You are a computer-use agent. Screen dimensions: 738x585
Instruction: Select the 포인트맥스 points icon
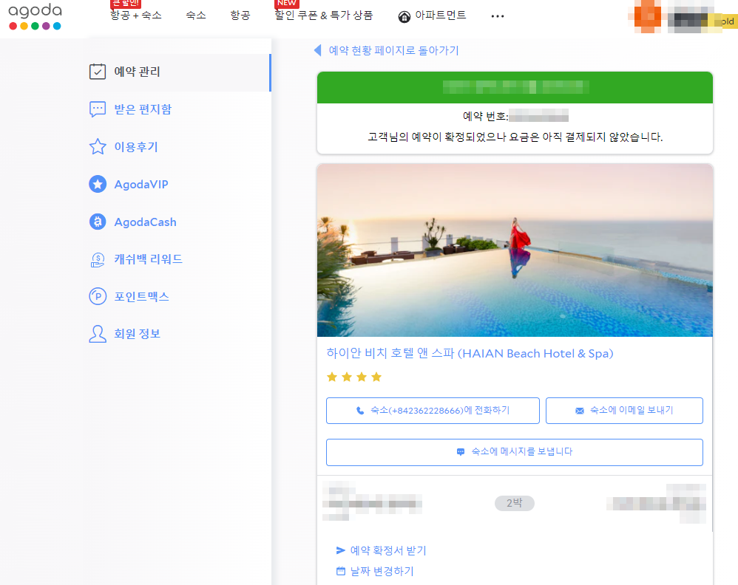98,296
